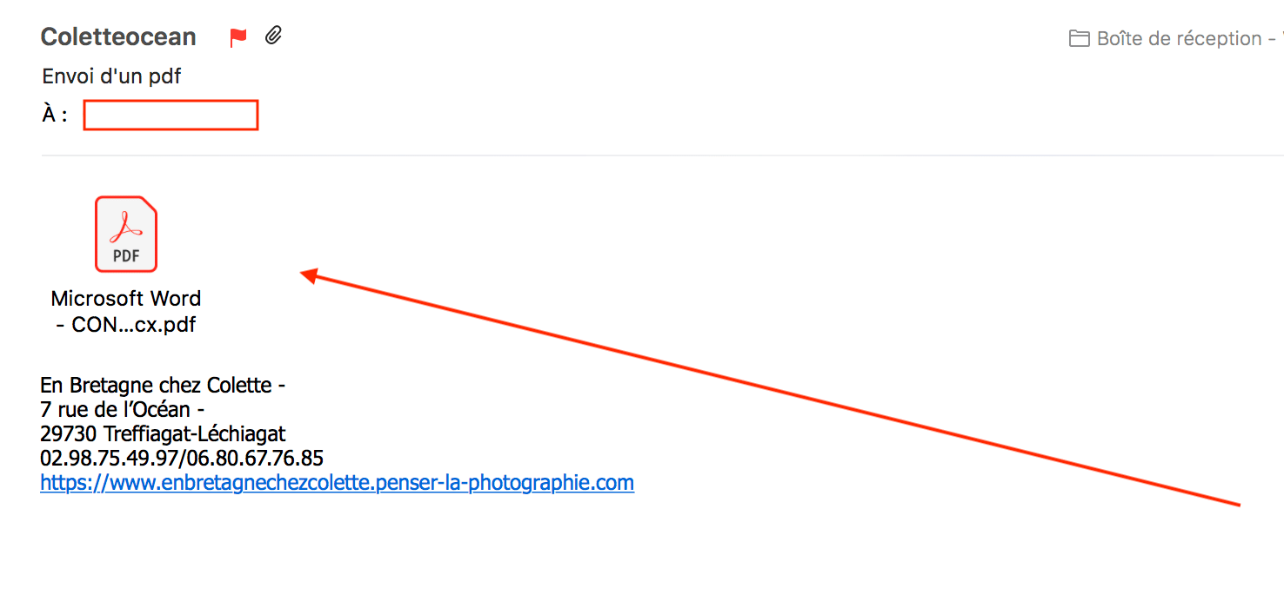
Task: Click the red arrowhead pointing at the attachment
Action: 310,276
